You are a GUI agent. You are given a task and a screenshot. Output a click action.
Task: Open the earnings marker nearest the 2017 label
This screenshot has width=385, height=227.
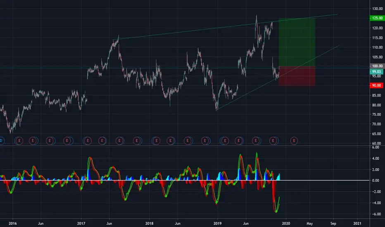[88, 141]
